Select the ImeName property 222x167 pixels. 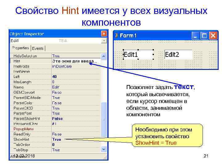point(22,71)
